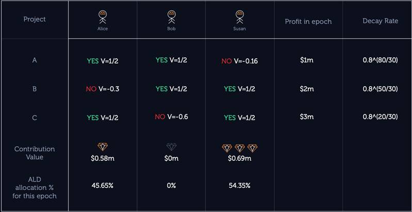Click Susan's middle diamond icon

240,148
